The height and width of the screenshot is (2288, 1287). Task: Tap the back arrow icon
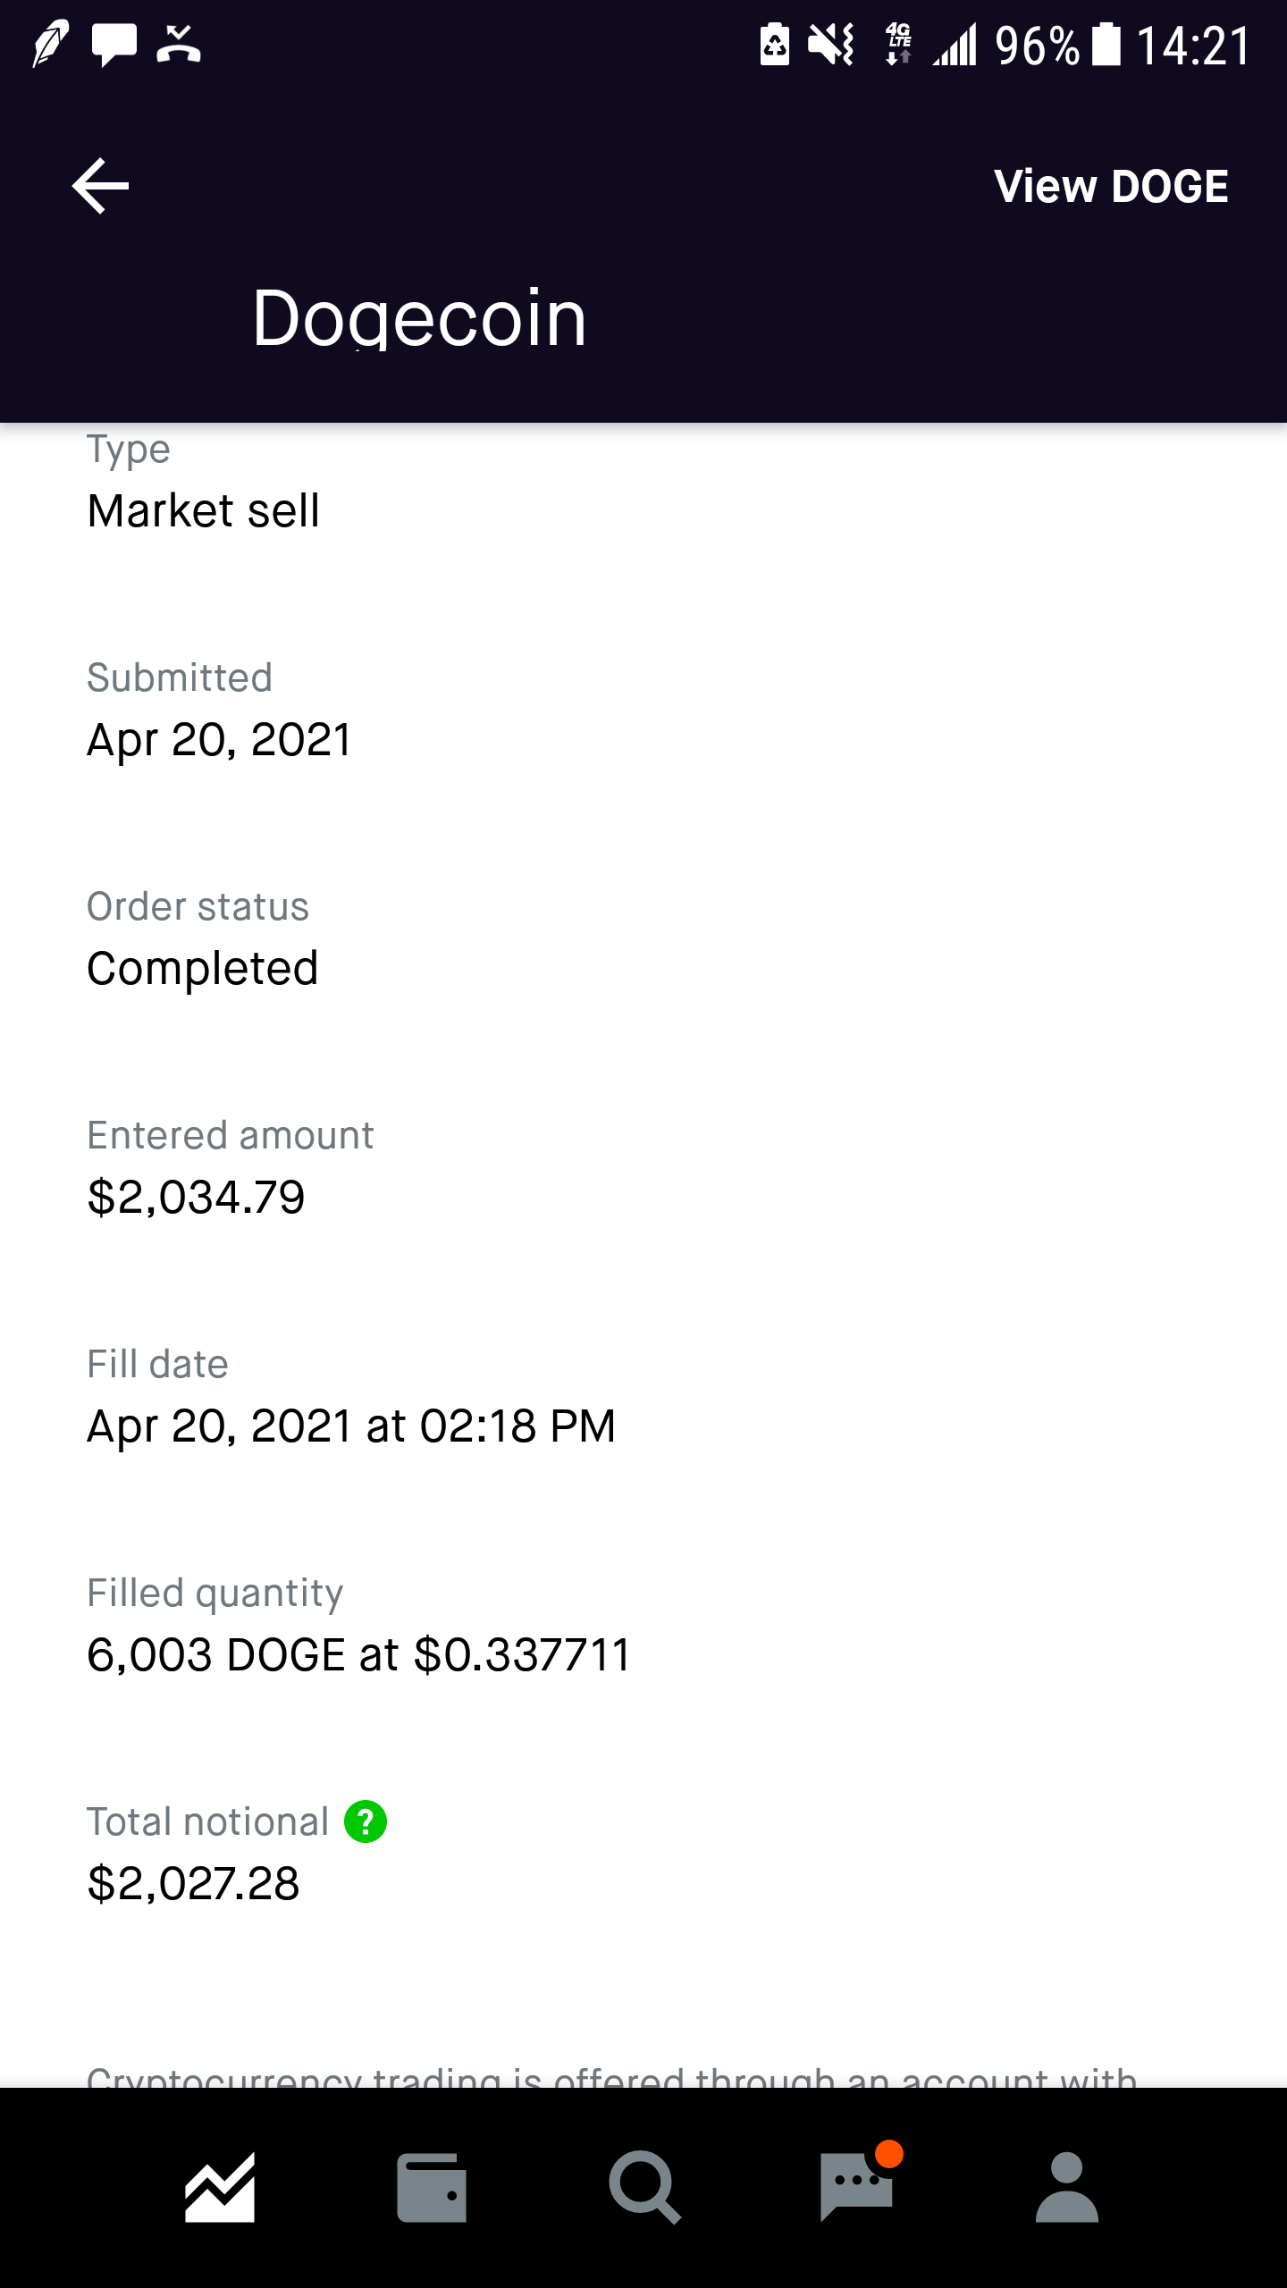point(101,186)
